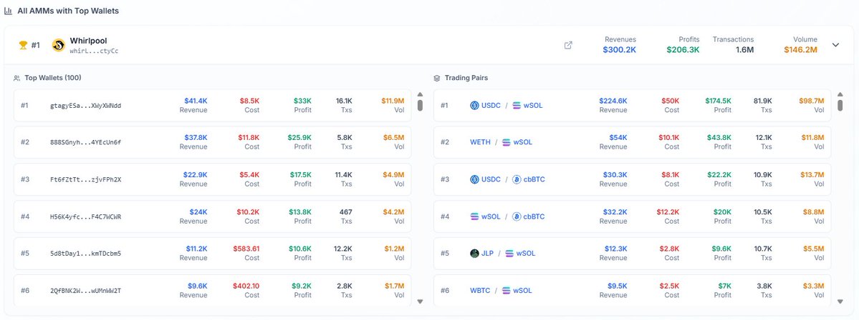This screenshot has width=859, height=320.
Task: Open wallet gtagyESa...XWyXWNdd
Action: tap(85, 106)
